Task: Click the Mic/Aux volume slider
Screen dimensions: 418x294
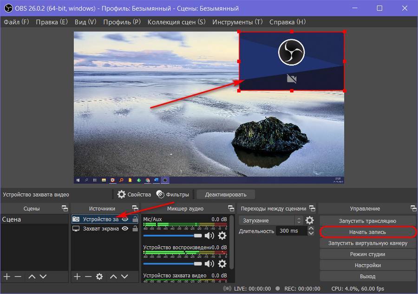Action: 172,236
